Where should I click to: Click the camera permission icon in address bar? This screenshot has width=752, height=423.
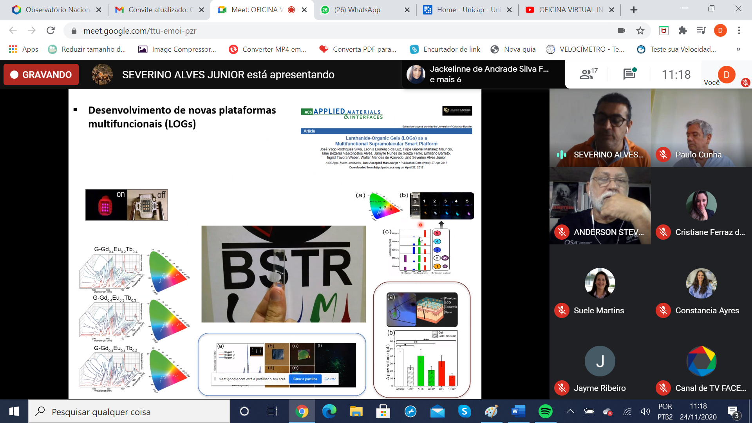pyautogui.click(x=621, y=31)
